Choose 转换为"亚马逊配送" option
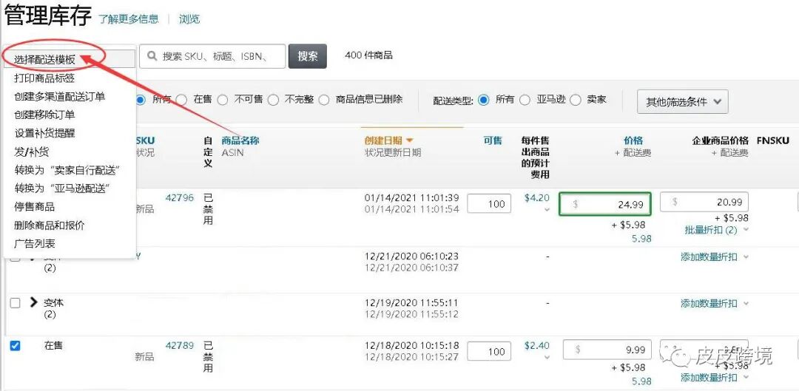Viewport: 799px width, 391px height. pos(62,188)
